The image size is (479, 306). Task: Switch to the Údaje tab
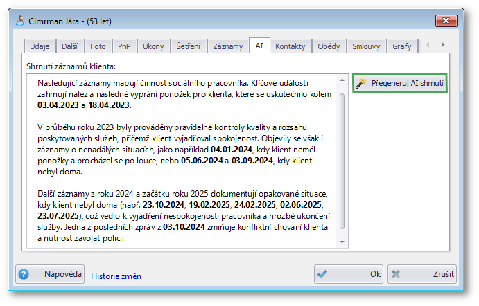click(38, 46)
